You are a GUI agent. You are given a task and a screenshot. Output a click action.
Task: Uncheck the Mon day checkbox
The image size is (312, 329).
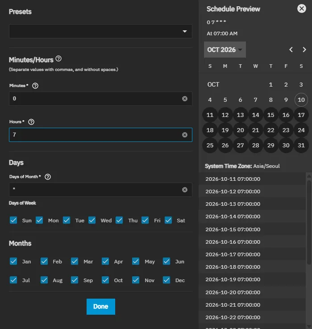[x=39, y=221]
